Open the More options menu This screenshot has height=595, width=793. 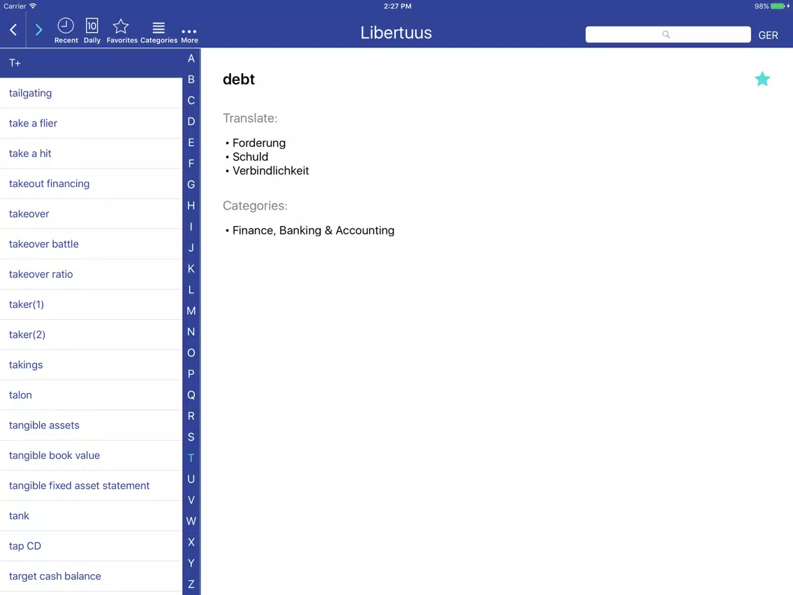tap(189, 34)
